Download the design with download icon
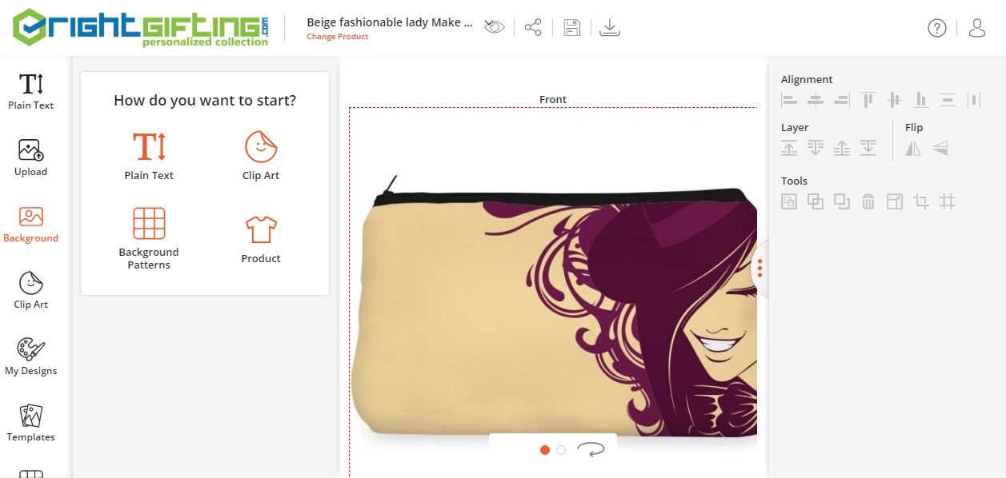1006x478 pixels. pyautogui.click(x=610, y=27)
